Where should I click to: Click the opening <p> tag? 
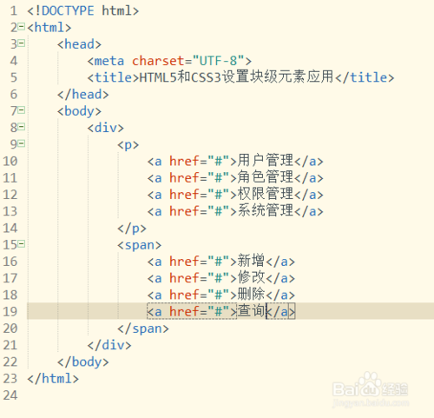click(128, 145)
